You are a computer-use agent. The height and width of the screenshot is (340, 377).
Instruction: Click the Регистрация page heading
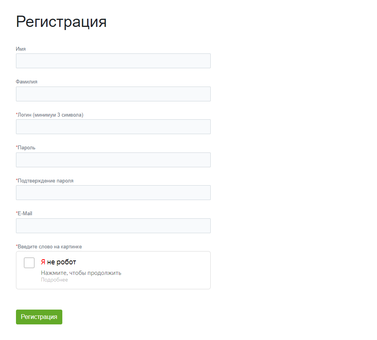pos(61,22)
